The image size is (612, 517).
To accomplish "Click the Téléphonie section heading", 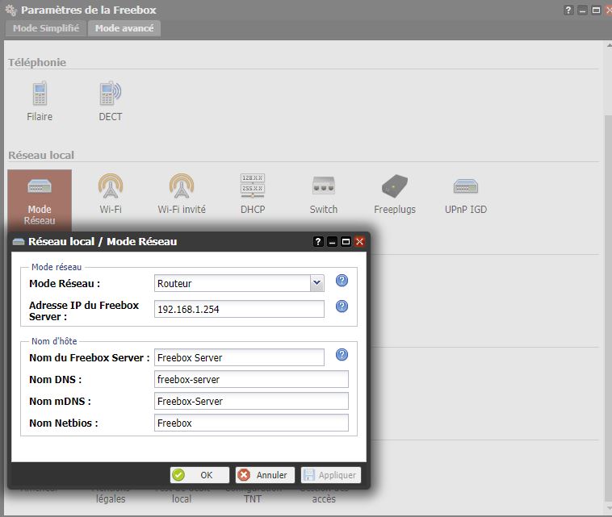I will coord(37,62).
